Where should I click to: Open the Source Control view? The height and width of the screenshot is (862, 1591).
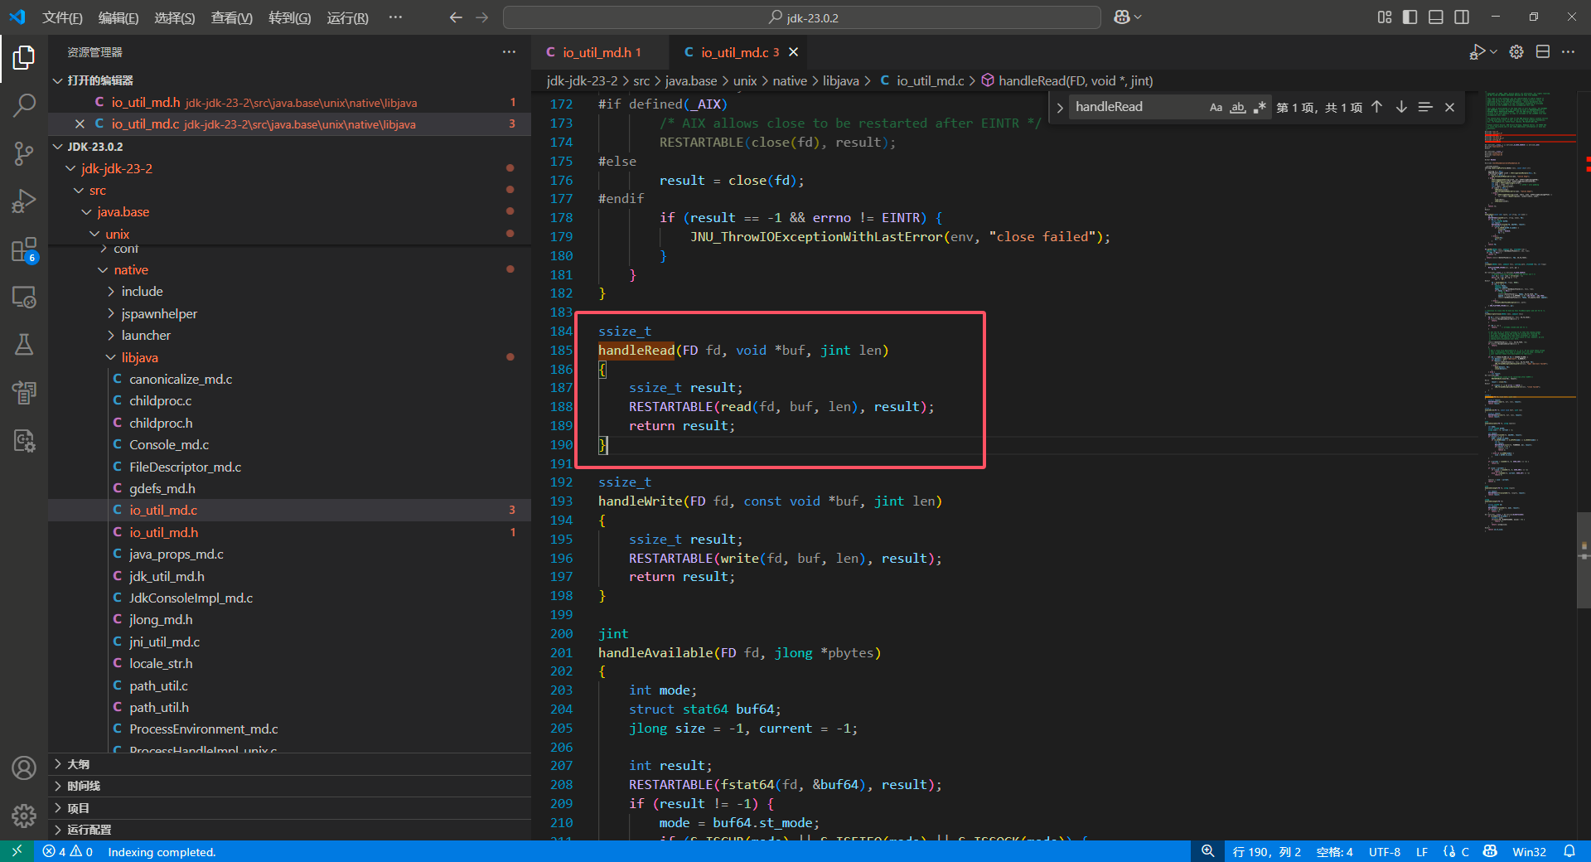[x=24, y=153]
